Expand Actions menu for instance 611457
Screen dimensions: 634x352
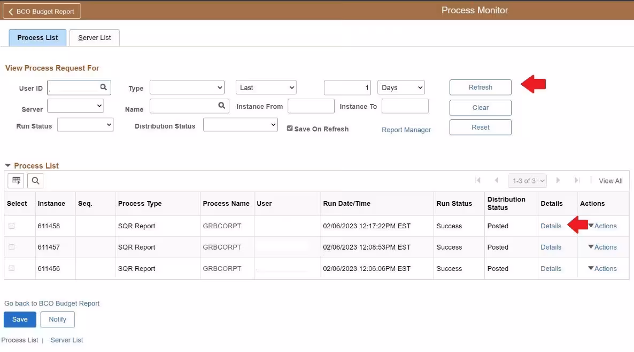[602, 247]
